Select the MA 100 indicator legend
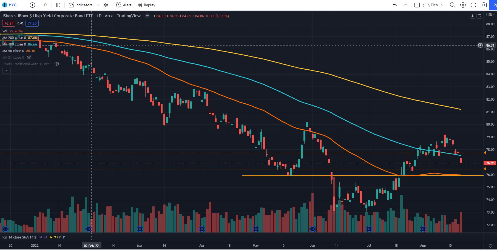Image resolution: width=497 pixels, height=250 pixels. pos(19,44)
